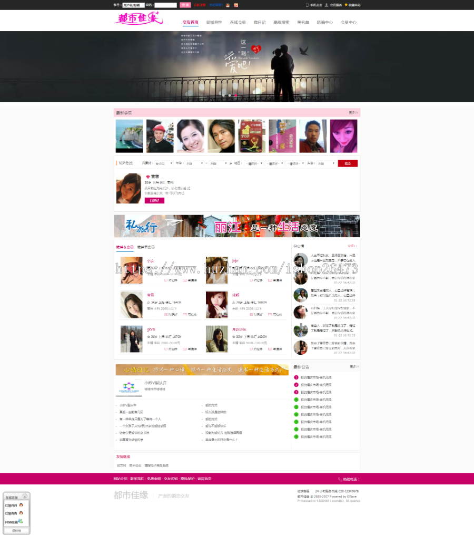Click the mail envelope icon on gloria's card
This screenshot has height=535, width=474.
pos(185,349)
